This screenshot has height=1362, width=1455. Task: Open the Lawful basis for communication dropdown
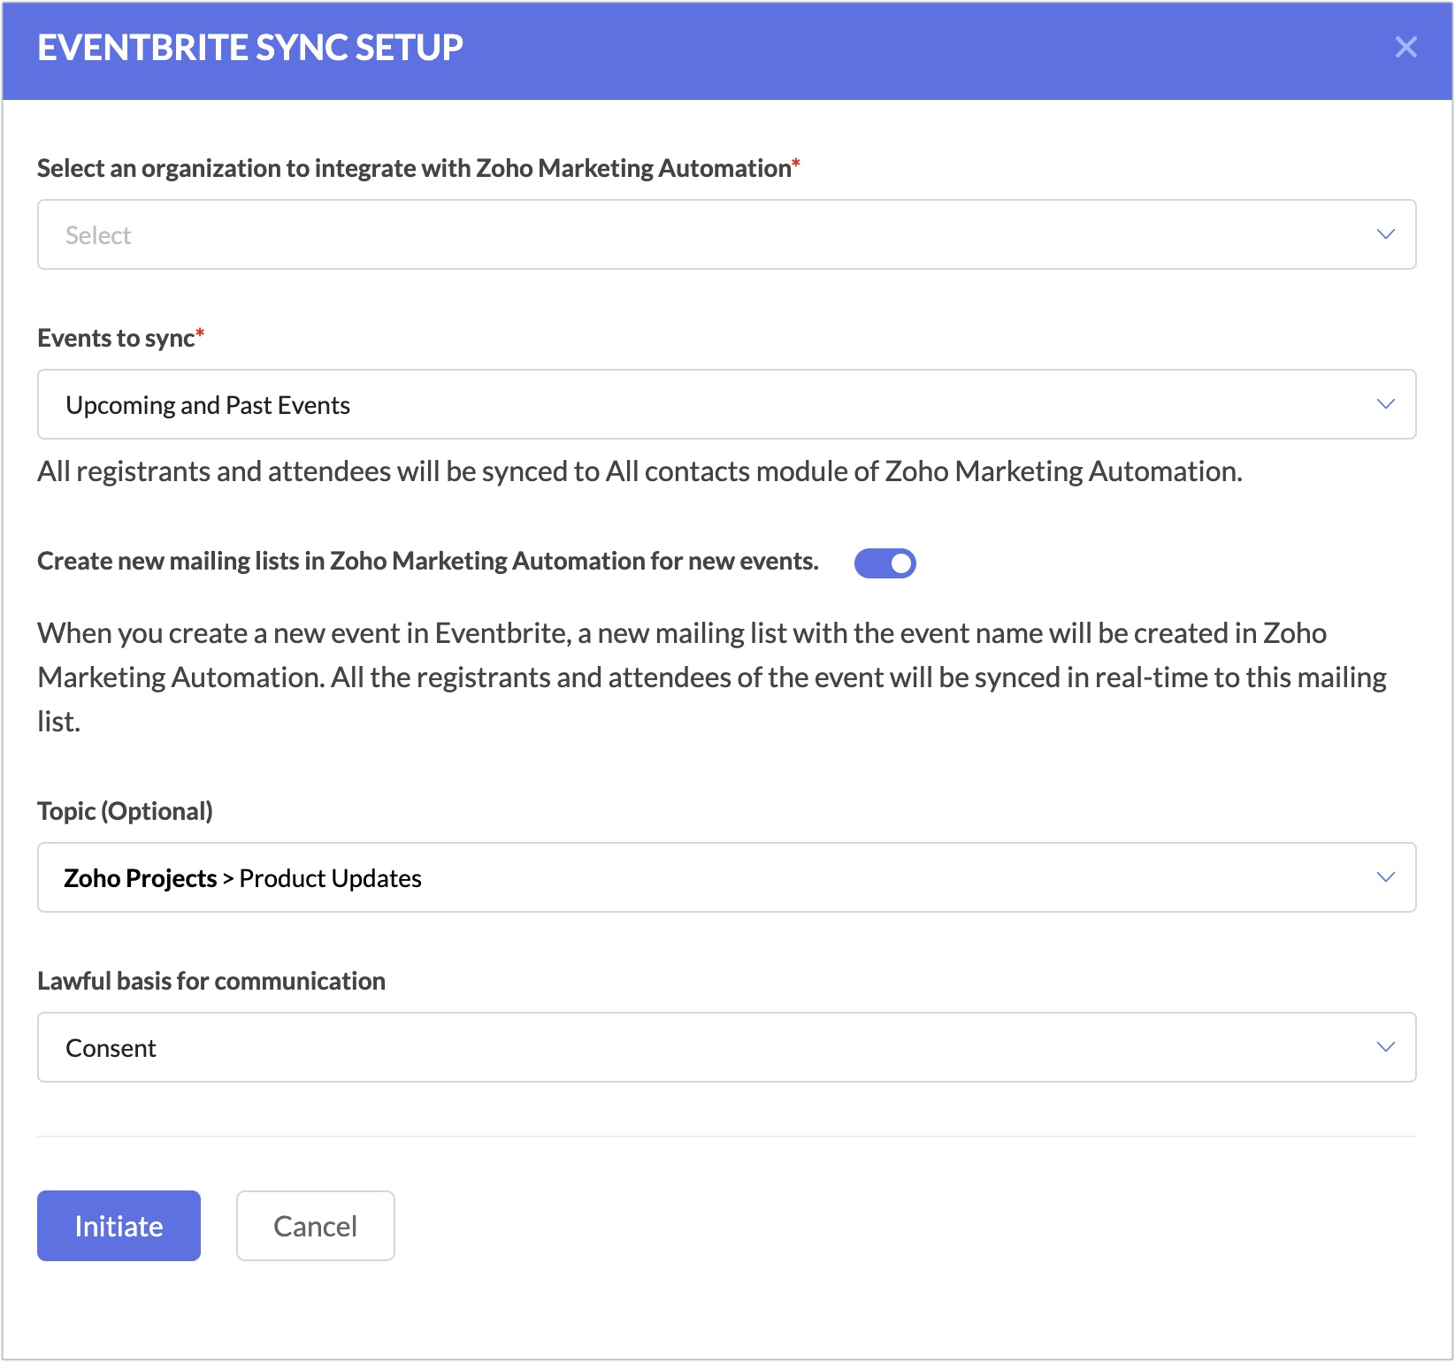coord(726,1047)
